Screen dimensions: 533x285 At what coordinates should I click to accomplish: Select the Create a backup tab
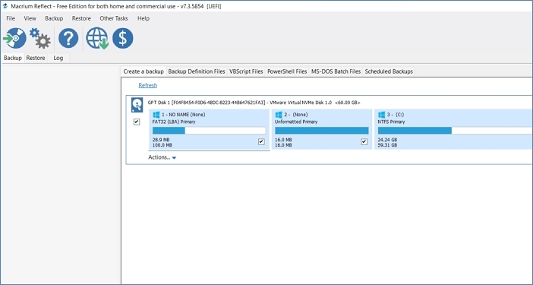(143, 71)
